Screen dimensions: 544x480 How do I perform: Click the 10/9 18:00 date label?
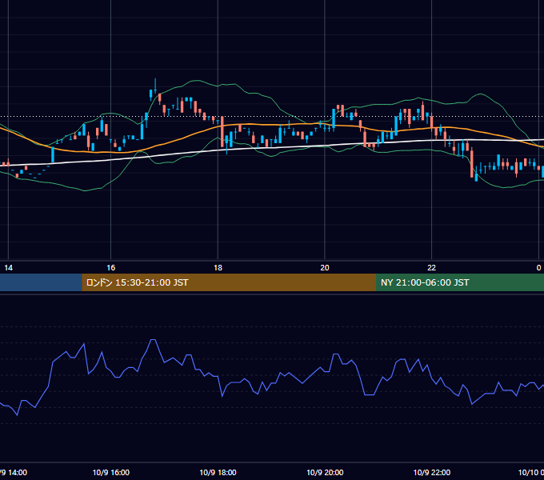(218, 472)
